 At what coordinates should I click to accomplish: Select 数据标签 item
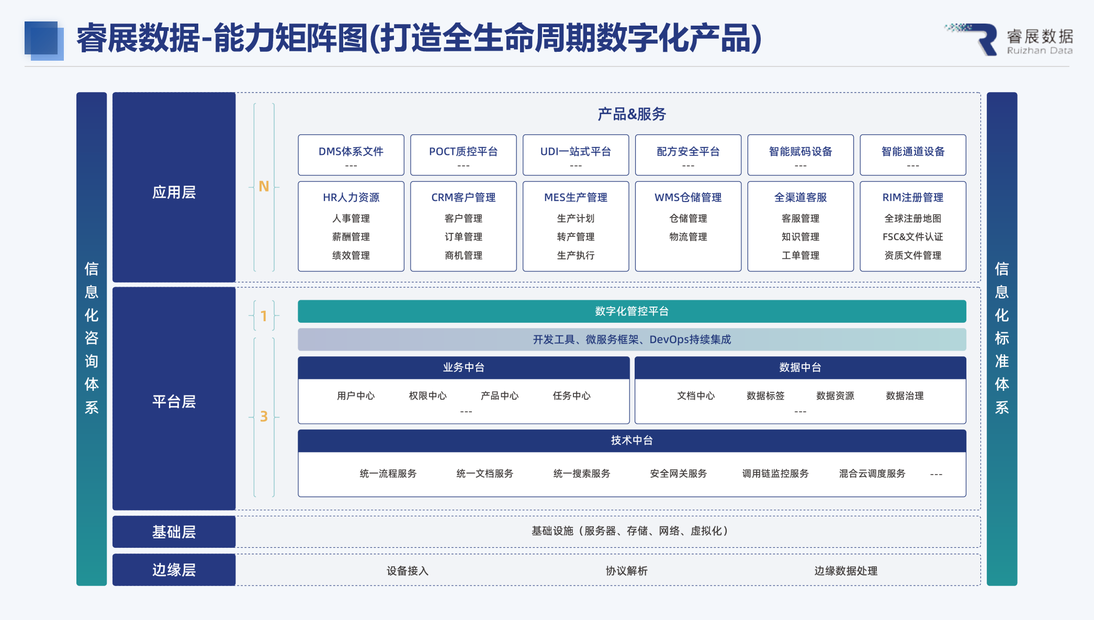[x=765, y=396]
